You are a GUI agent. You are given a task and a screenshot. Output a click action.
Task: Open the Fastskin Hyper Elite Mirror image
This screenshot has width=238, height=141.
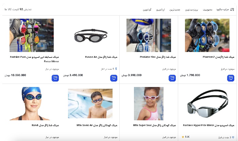(x=207, y=104)
